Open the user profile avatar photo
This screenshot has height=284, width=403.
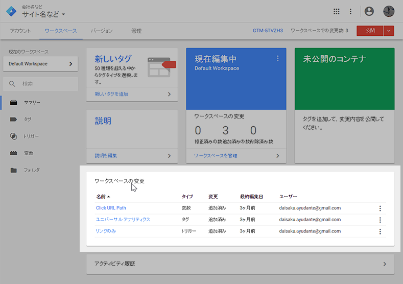tap(389, 11)
